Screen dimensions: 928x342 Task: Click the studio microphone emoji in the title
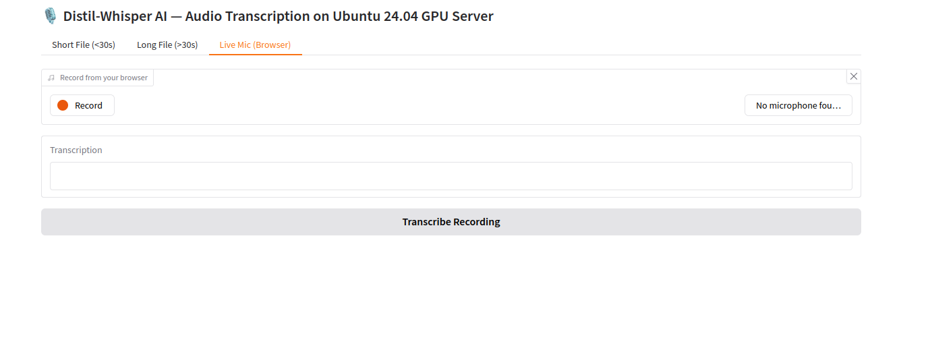50,16
